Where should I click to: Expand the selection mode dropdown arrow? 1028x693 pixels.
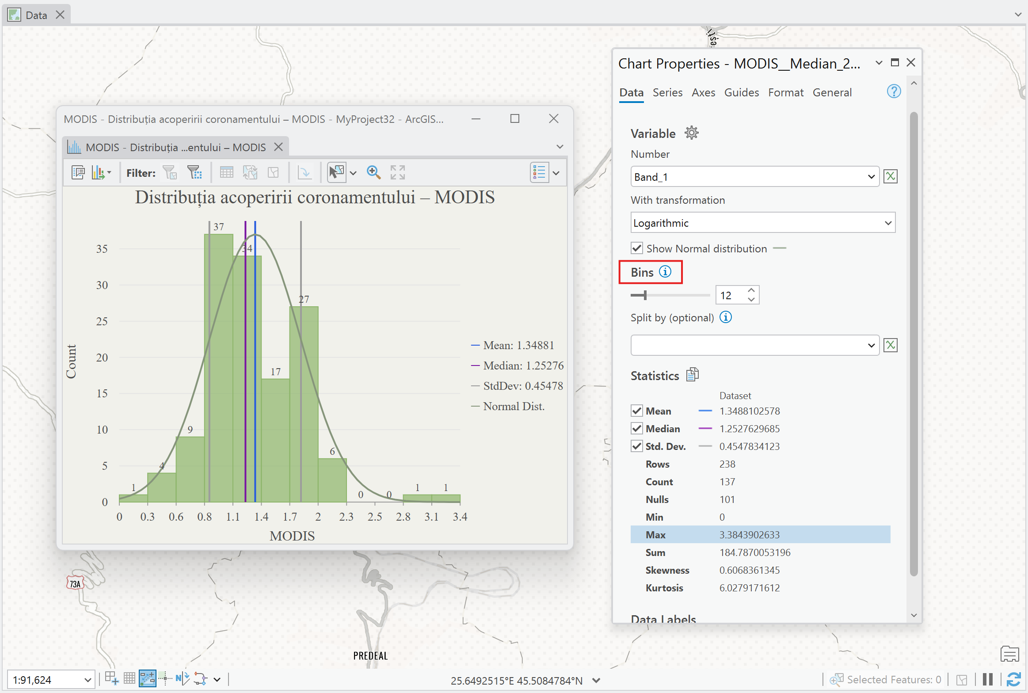pyautogui.click(x=353, y=173)
